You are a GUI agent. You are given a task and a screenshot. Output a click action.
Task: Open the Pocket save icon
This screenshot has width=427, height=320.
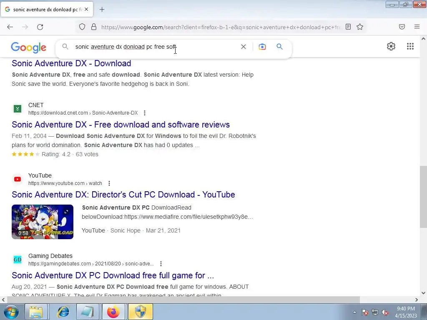[x=402, y=27]
